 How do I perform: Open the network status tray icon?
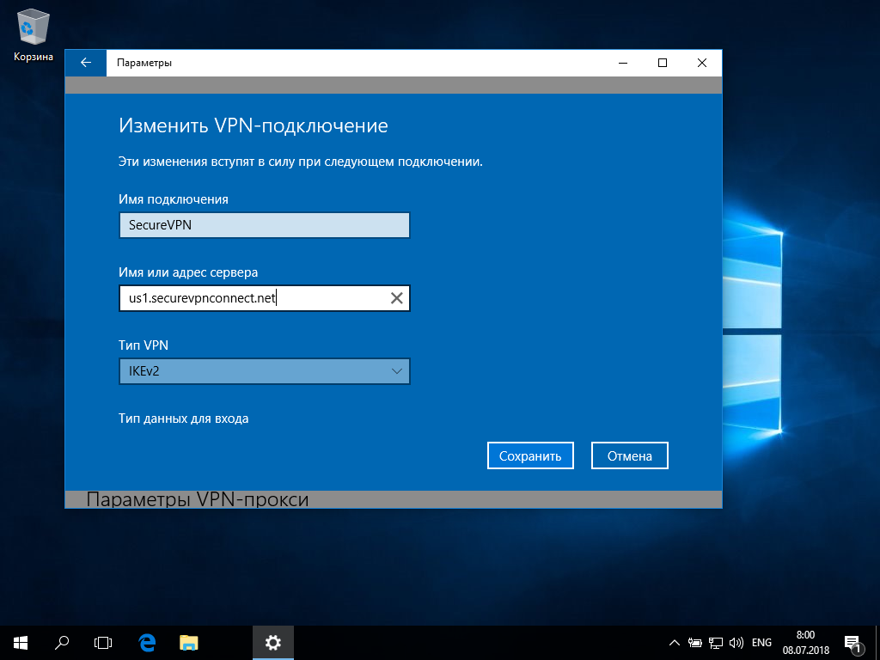click(x=715, y=643)
